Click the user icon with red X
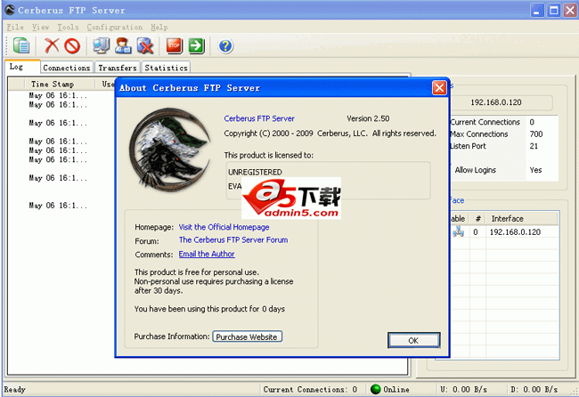Screen dimensions: 579x397 click(145, 45)
